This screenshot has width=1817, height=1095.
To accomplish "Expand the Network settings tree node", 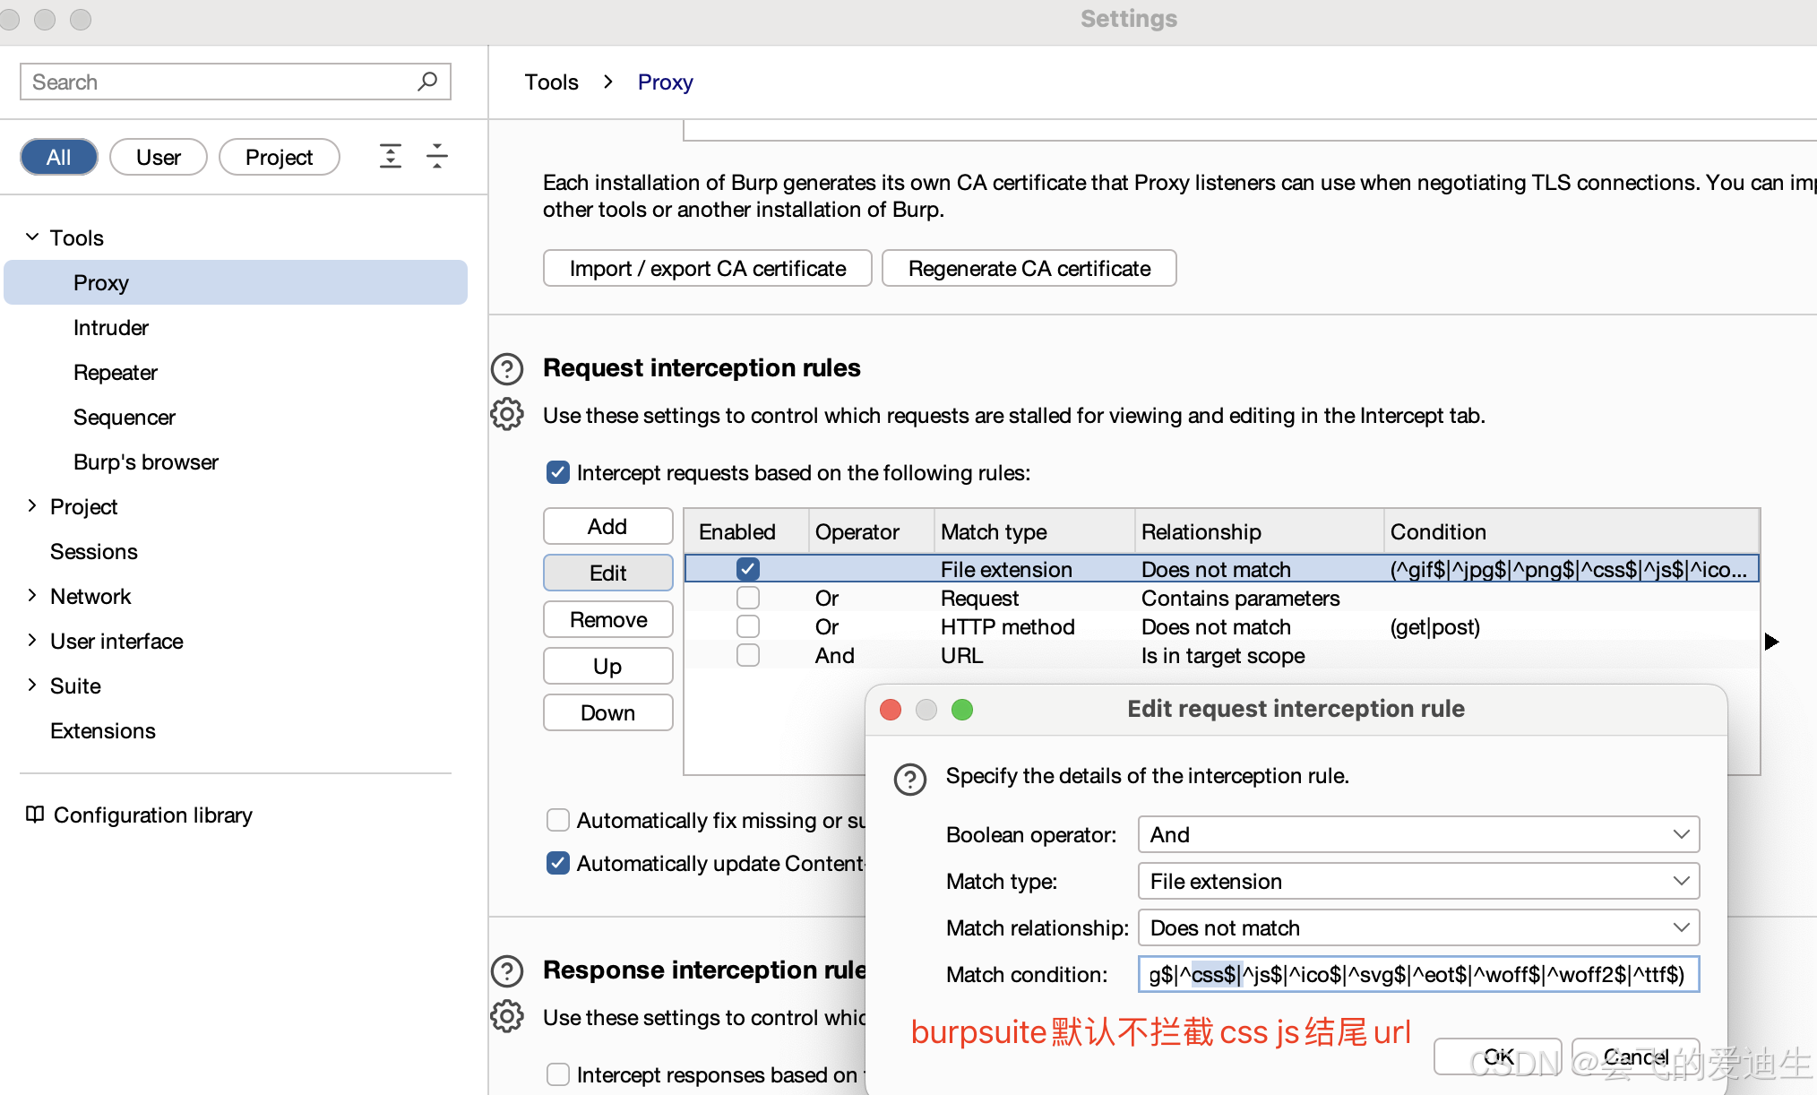I will (x=32, y=596).
